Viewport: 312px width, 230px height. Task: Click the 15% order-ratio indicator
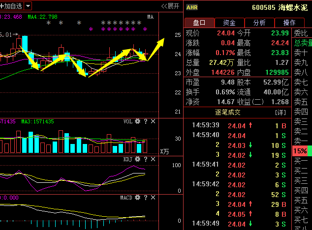click(x=300, y=151)
